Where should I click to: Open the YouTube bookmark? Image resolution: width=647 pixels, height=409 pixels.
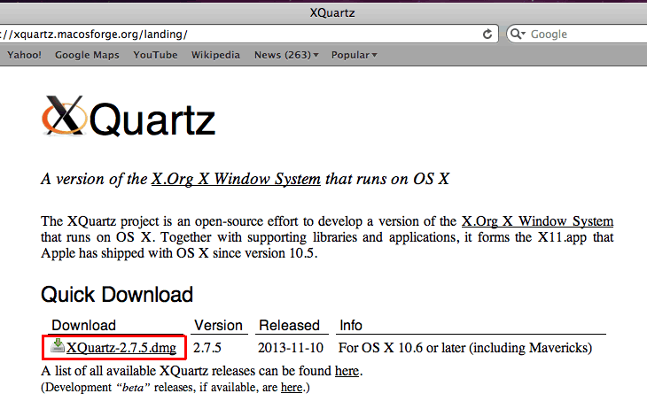coord(155,55)
